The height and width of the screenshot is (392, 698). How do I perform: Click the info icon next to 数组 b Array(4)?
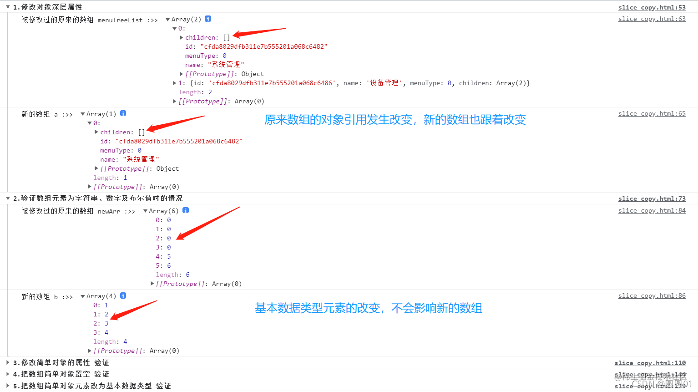pos(123,295)
